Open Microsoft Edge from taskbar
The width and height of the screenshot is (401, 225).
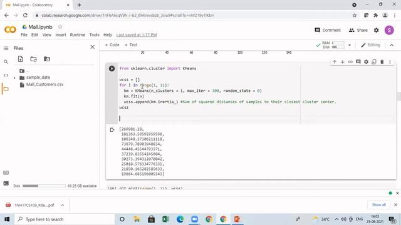point(180,219)
